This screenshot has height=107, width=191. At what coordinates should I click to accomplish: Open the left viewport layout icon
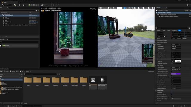pos(94,9)
